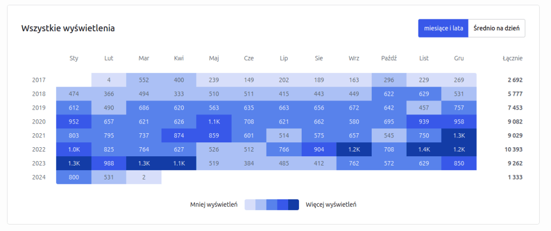551x231 pixels.
Task: Select the February 2017 cell showing 4
Action: click(x=109, y=80)
